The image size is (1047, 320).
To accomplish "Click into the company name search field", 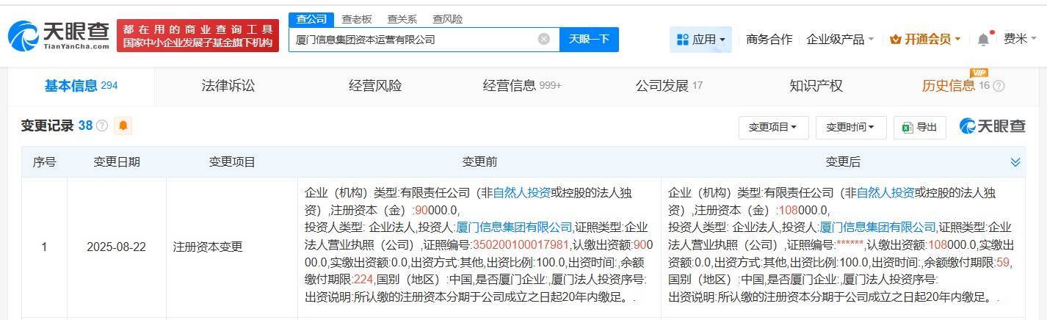I will pyautogui.click(x=411, y=40).
